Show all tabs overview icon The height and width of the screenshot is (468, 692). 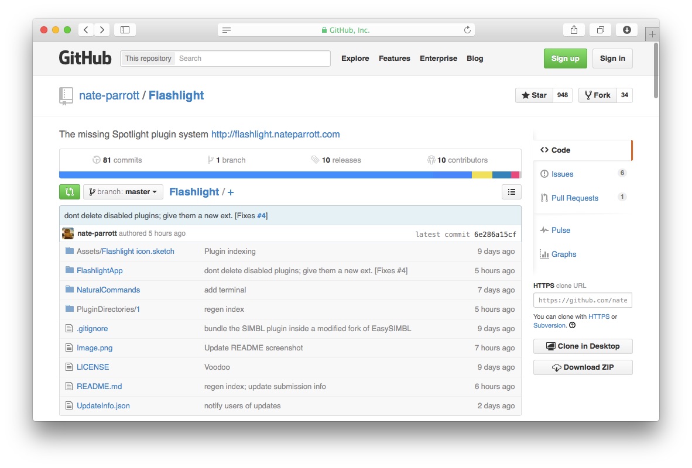[600, 30]
